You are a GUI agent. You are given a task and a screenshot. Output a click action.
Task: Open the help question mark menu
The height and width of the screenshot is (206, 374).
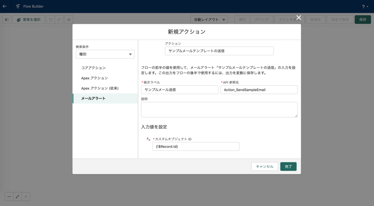[x=365, y=7]
